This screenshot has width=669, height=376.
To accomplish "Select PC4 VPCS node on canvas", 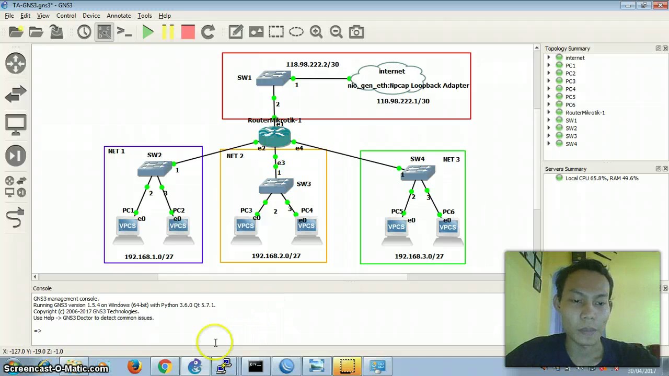I will 306,231.
